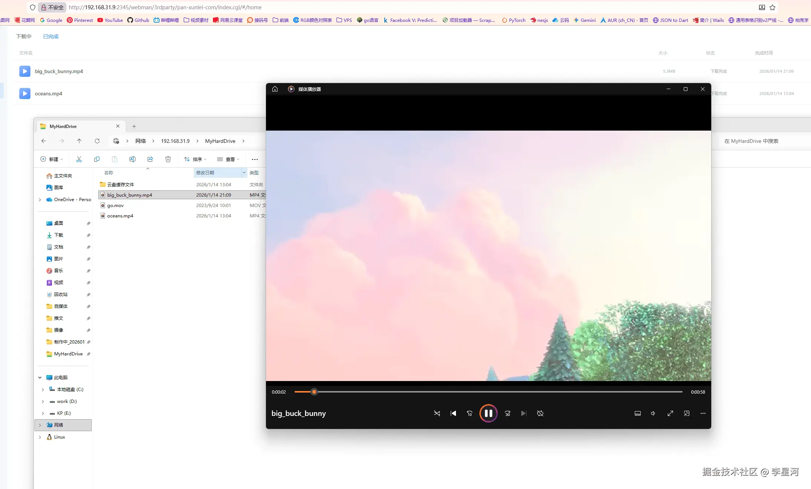Expand the OneDrive tree node
This screenshot has height=489, width=811.
(x=40, y=200)
